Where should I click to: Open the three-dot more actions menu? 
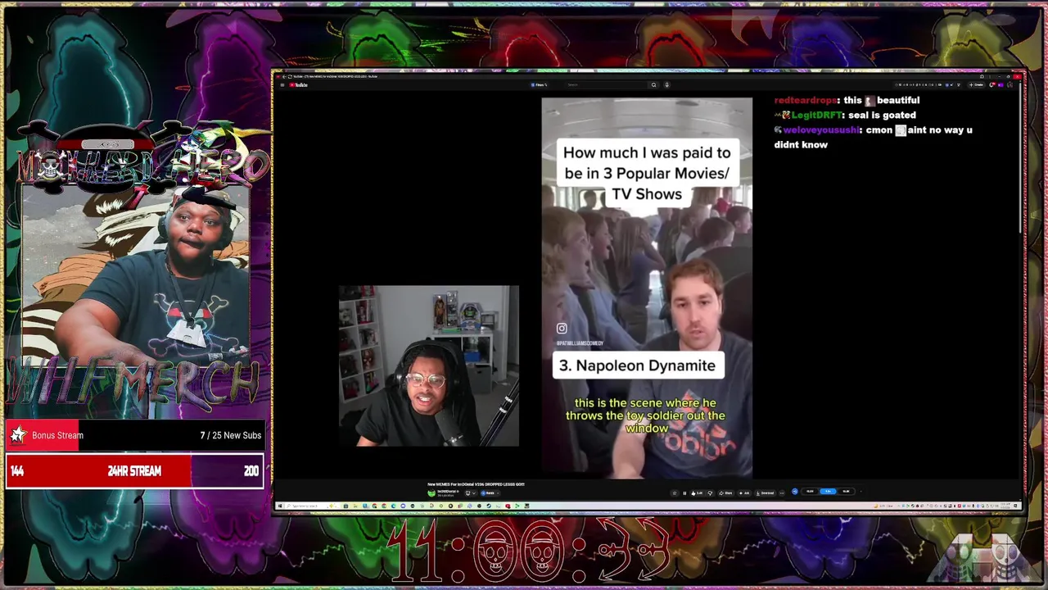(782, 492)
